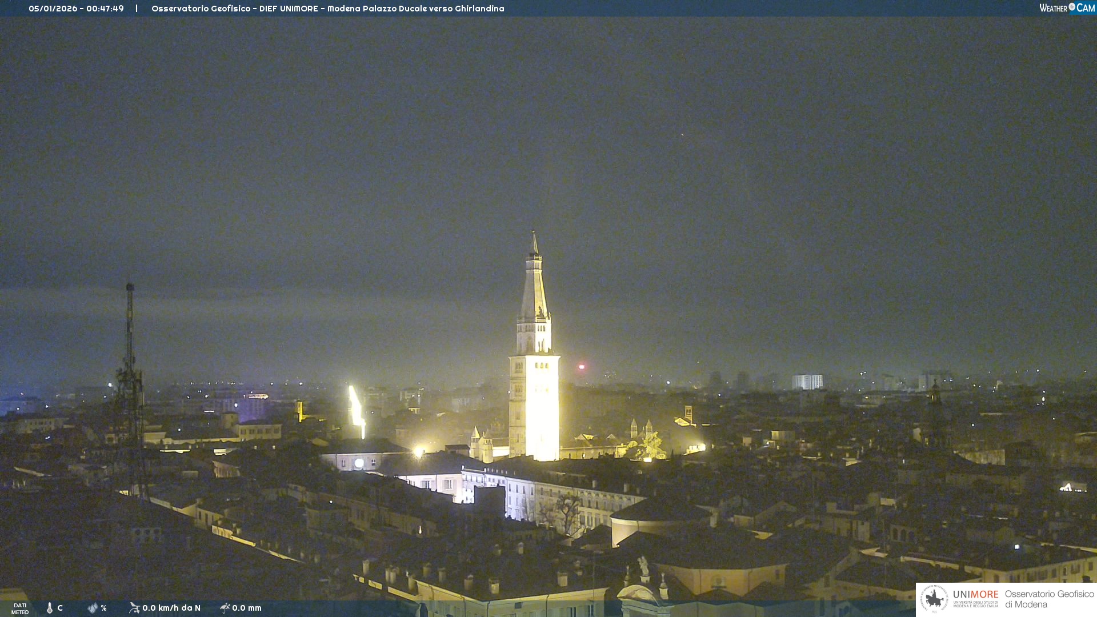This screenshot has height=617, width=1097.
Task: Click Osservatorio Geofisico di Modena text
Action: pos(1049,599)
